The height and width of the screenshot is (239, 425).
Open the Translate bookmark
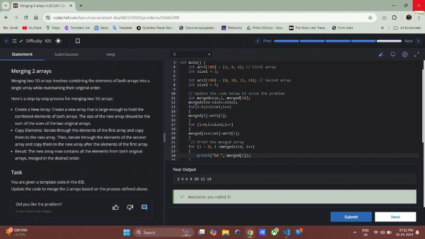122,28
